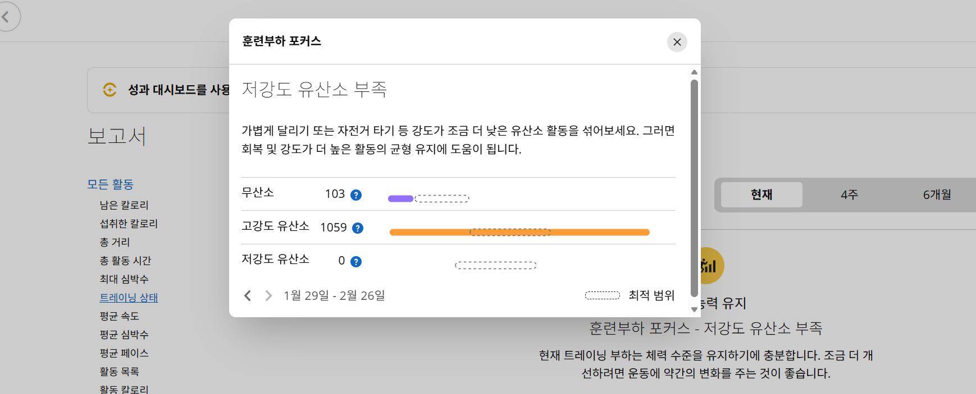This screenshot has height=394, width=976.
Task: Click the back arrow at top left
Action: pos(7,16)
